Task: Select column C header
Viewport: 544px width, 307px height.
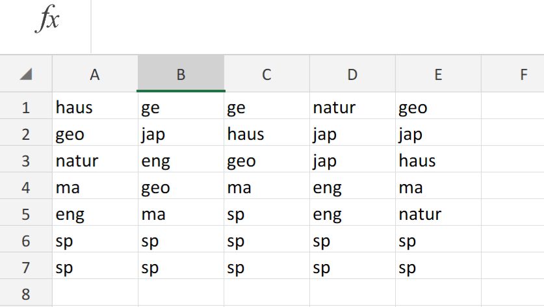Action: pyautogui.click(x=266, y=73)
